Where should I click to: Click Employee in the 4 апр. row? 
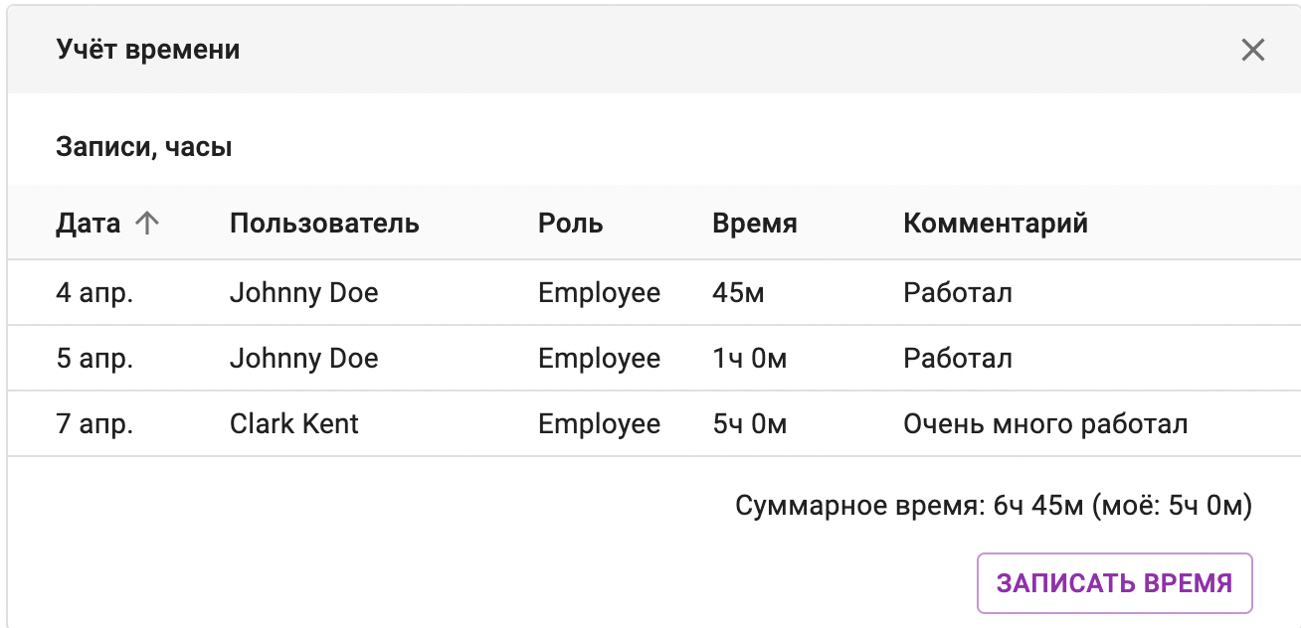[600, 292]
